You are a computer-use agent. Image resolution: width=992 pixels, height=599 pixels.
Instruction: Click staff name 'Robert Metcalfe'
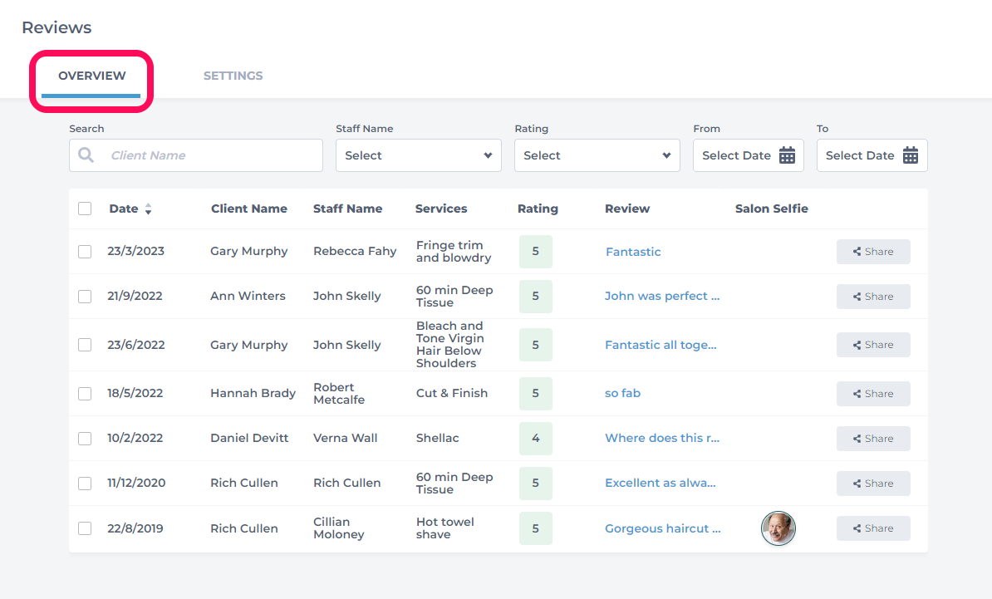tap(339, 394)
